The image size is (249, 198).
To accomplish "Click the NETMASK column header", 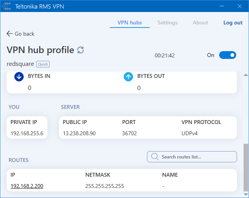I will 98,175.
